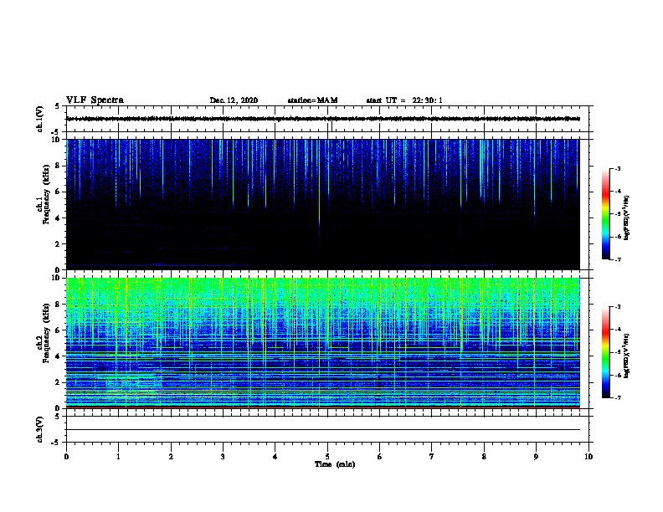Click the "station=MAM" header label

(312, 100)
